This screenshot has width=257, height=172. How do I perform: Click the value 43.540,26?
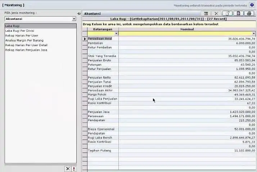pyautogui.click(x=248, y=65)
